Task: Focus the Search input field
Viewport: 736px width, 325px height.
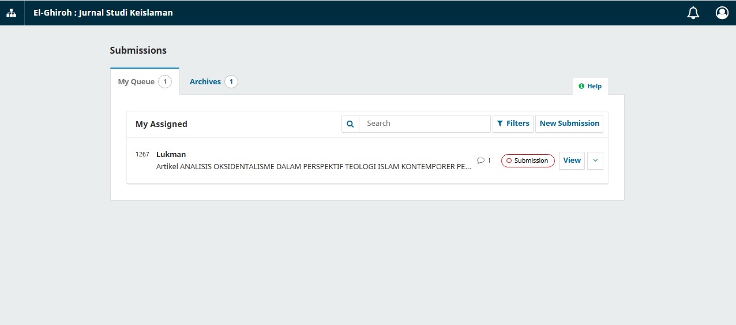Action: coord(425,124)
